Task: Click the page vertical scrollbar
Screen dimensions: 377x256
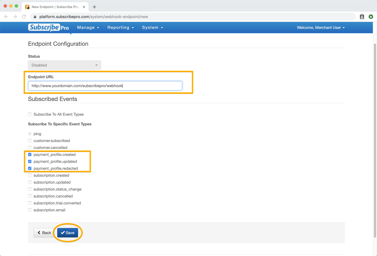Action: [375, 140]
